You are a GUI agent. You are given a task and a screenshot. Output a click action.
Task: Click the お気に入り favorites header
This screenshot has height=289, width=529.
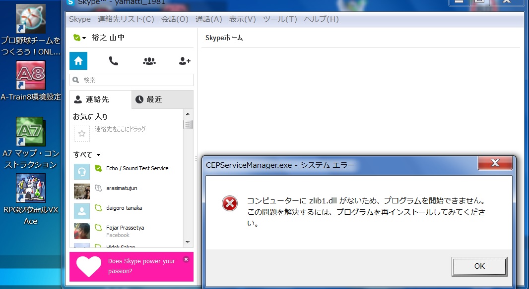click(90, 117)
